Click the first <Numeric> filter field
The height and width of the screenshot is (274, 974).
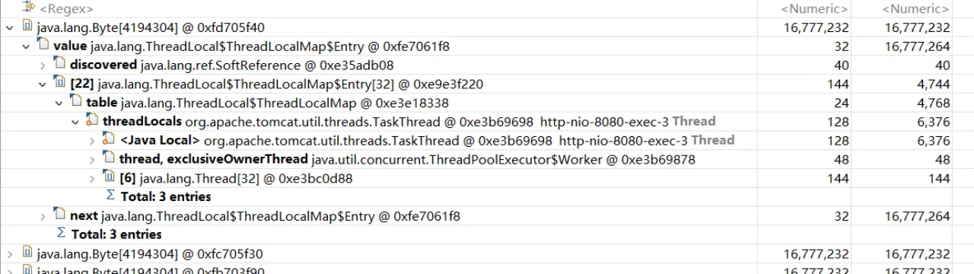pos(804,9)
